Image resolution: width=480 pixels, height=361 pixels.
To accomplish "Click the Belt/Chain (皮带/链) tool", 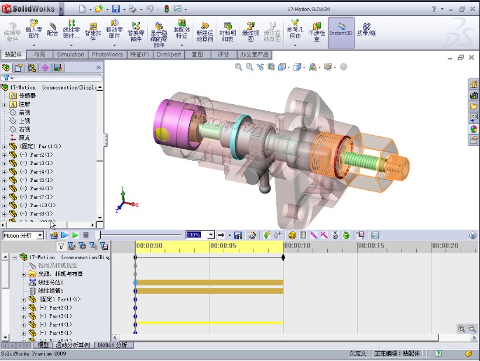I will pyautogui.click(x=366, y=29).
